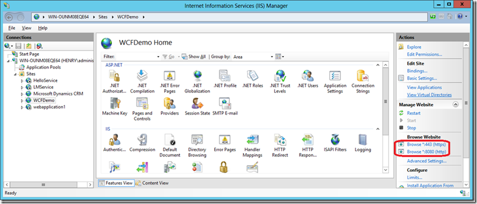Open .NET Compilation feature
Viewport: 477px width, 204px height.
click(142, 81)
